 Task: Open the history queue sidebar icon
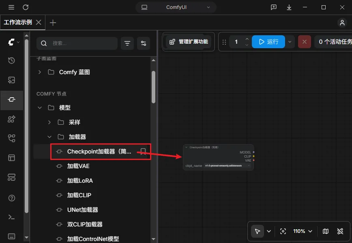click(x=11, y=60)
